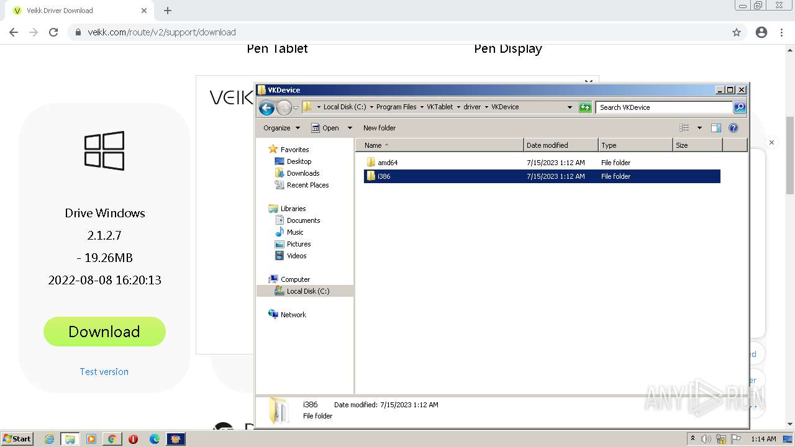795x447 pixels.
Task: Switch to Veikk Driver Download tab
Action: pyautogui.click(x=79, y=11)
